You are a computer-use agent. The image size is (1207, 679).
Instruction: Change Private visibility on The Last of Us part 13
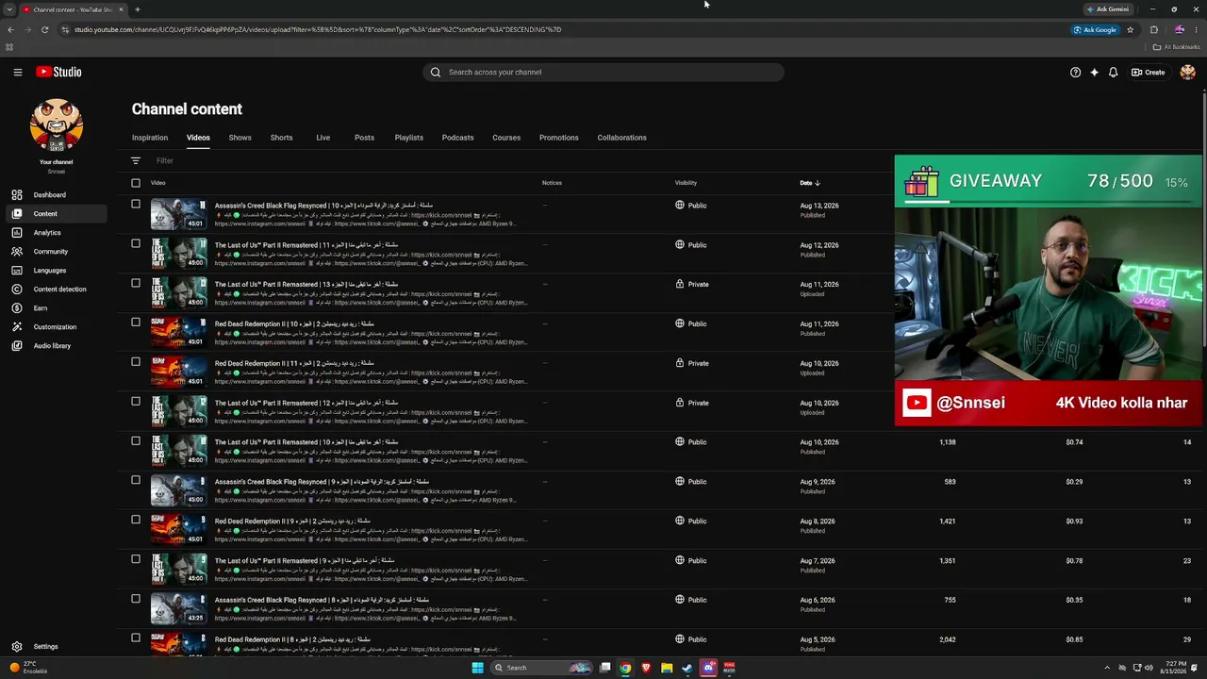tap(692, 285)
